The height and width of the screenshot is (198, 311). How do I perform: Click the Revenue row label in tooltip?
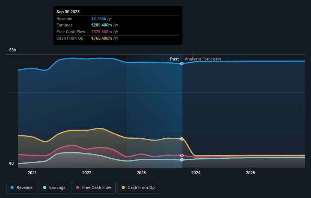click(64, 19)
